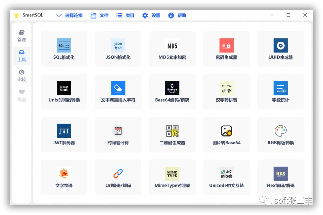Open the Hex编码/解码 icon

(x=281, y=174)
